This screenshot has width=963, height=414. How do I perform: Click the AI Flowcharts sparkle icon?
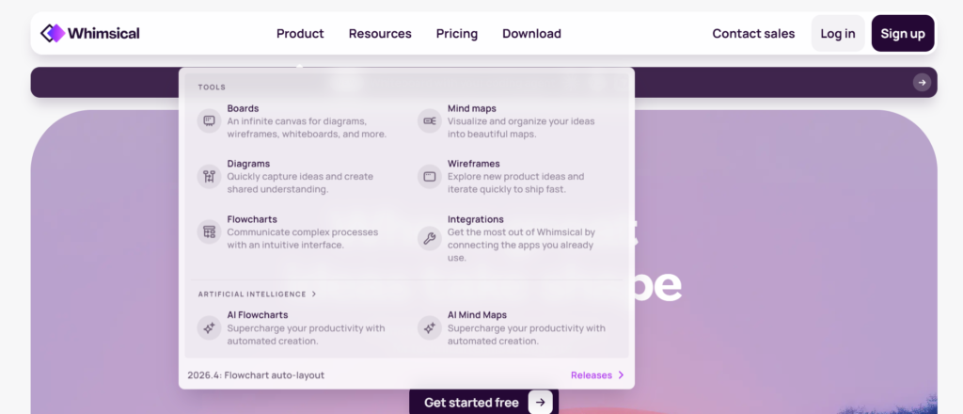(209, 327)
